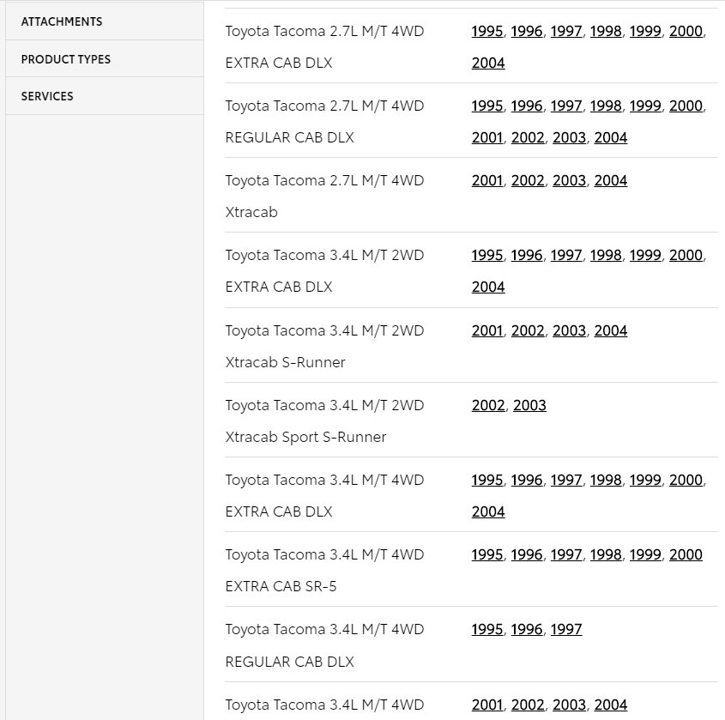Click 1996 for 2.7L 4WD REGULAR CAB DLX

(526, 106)
